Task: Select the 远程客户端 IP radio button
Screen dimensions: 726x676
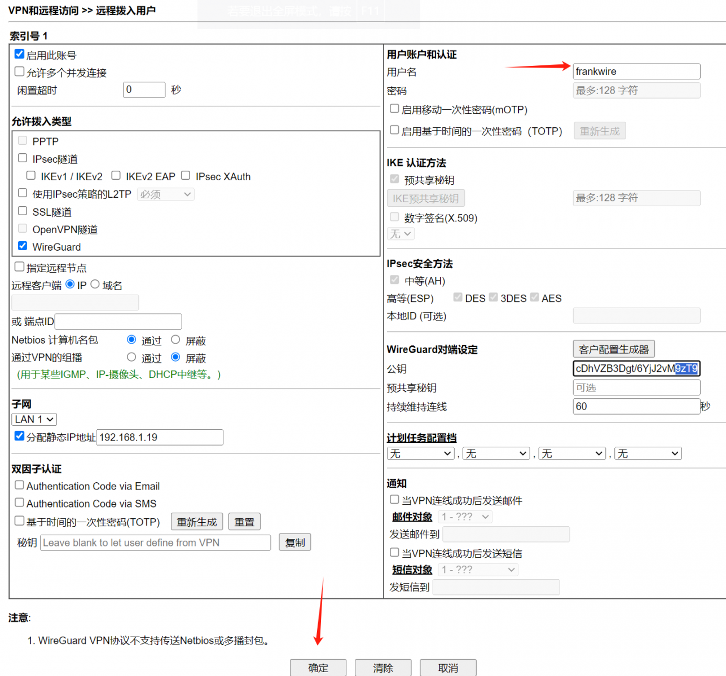Action: click(x=70, y=284)
